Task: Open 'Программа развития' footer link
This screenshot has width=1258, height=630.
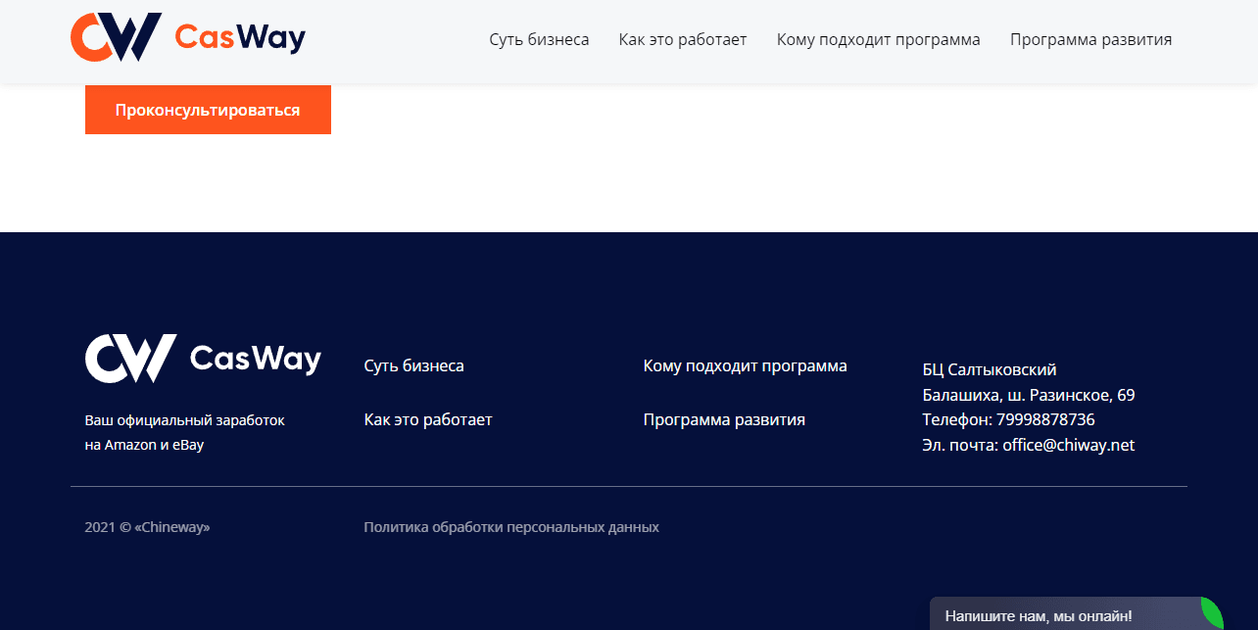Action: pyautogui.click(x=724, y=418)
